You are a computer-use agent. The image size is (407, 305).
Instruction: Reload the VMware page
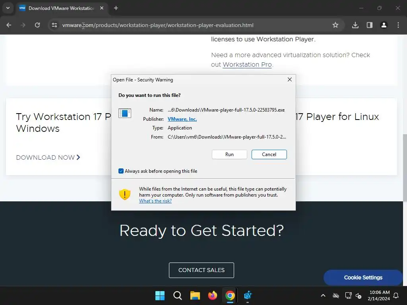[x=37, y=25]
